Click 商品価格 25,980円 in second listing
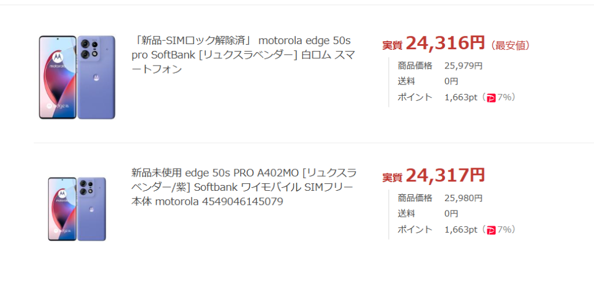The height and width of the screenshot is (283, 594). (x=440, y=198)
